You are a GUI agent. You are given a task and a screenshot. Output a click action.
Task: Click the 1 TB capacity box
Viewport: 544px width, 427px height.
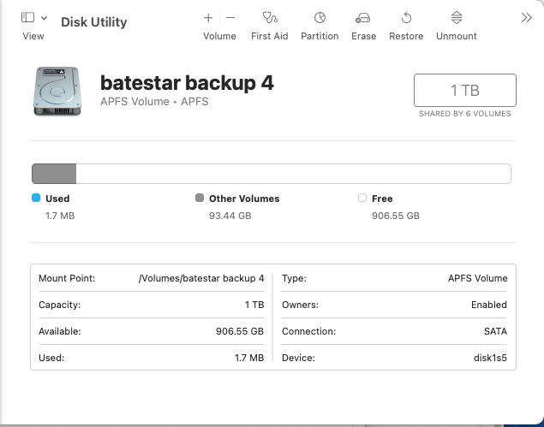tap(464, 90)
